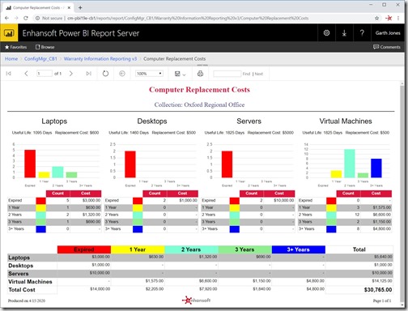Viewport: 408px width, 311px height.
Task: Click the Next link beside Find
Action: click(x=258, y=74)
